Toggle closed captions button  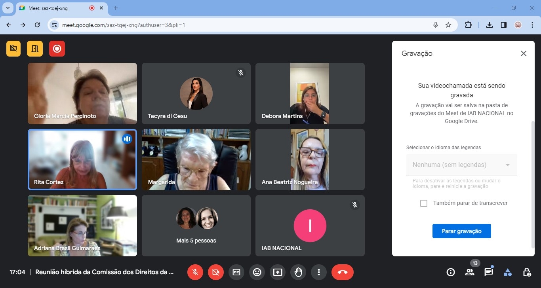click(x=236, y=272)
